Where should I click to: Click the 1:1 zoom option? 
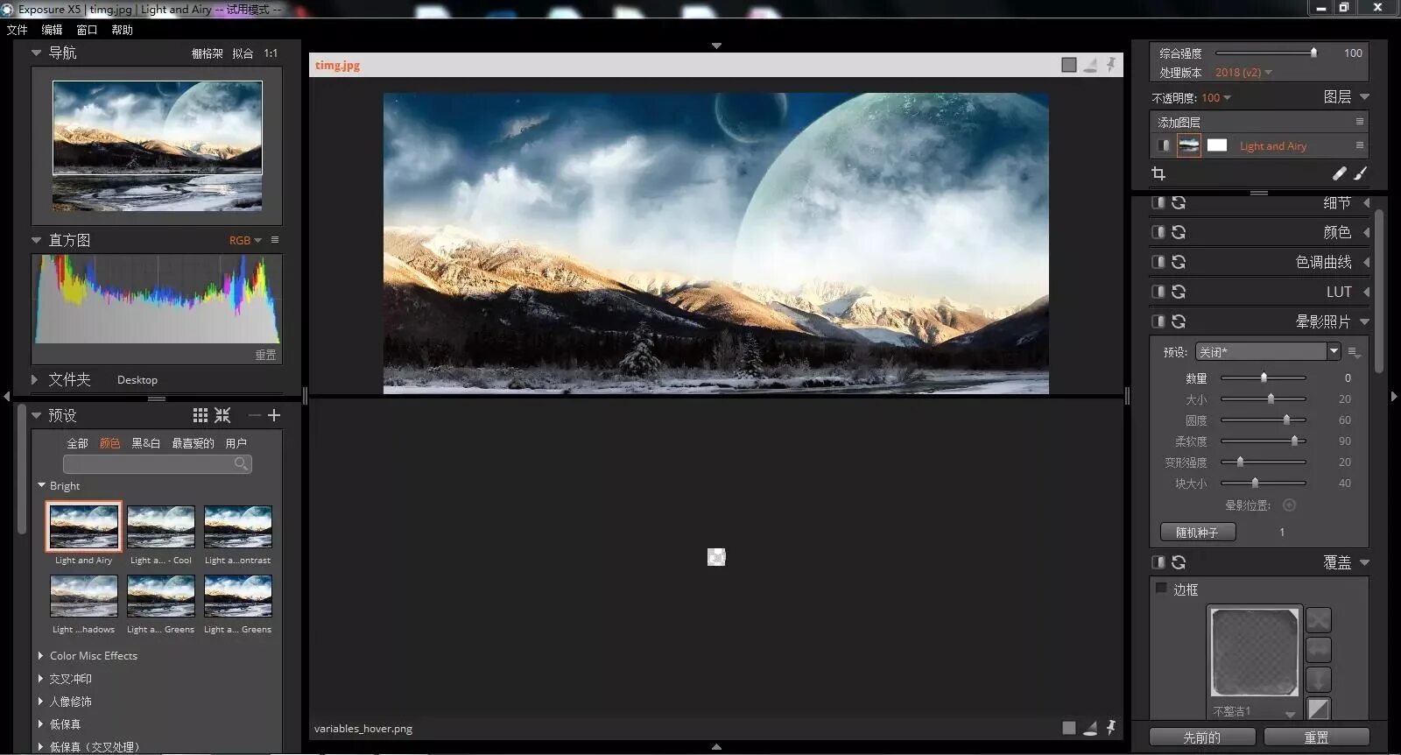click(x=271, y=53)
